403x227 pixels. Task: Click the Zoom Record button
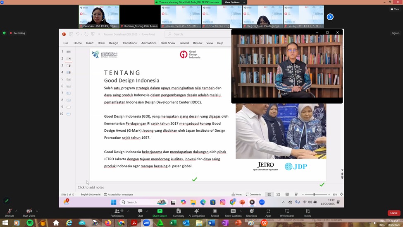coord(215,213)
